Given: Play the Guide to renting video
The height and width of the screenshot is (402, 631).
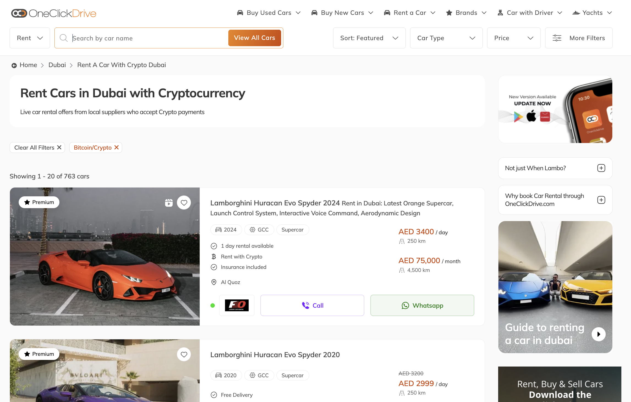Looking at the screenshot, I should [x=599, y=334].
